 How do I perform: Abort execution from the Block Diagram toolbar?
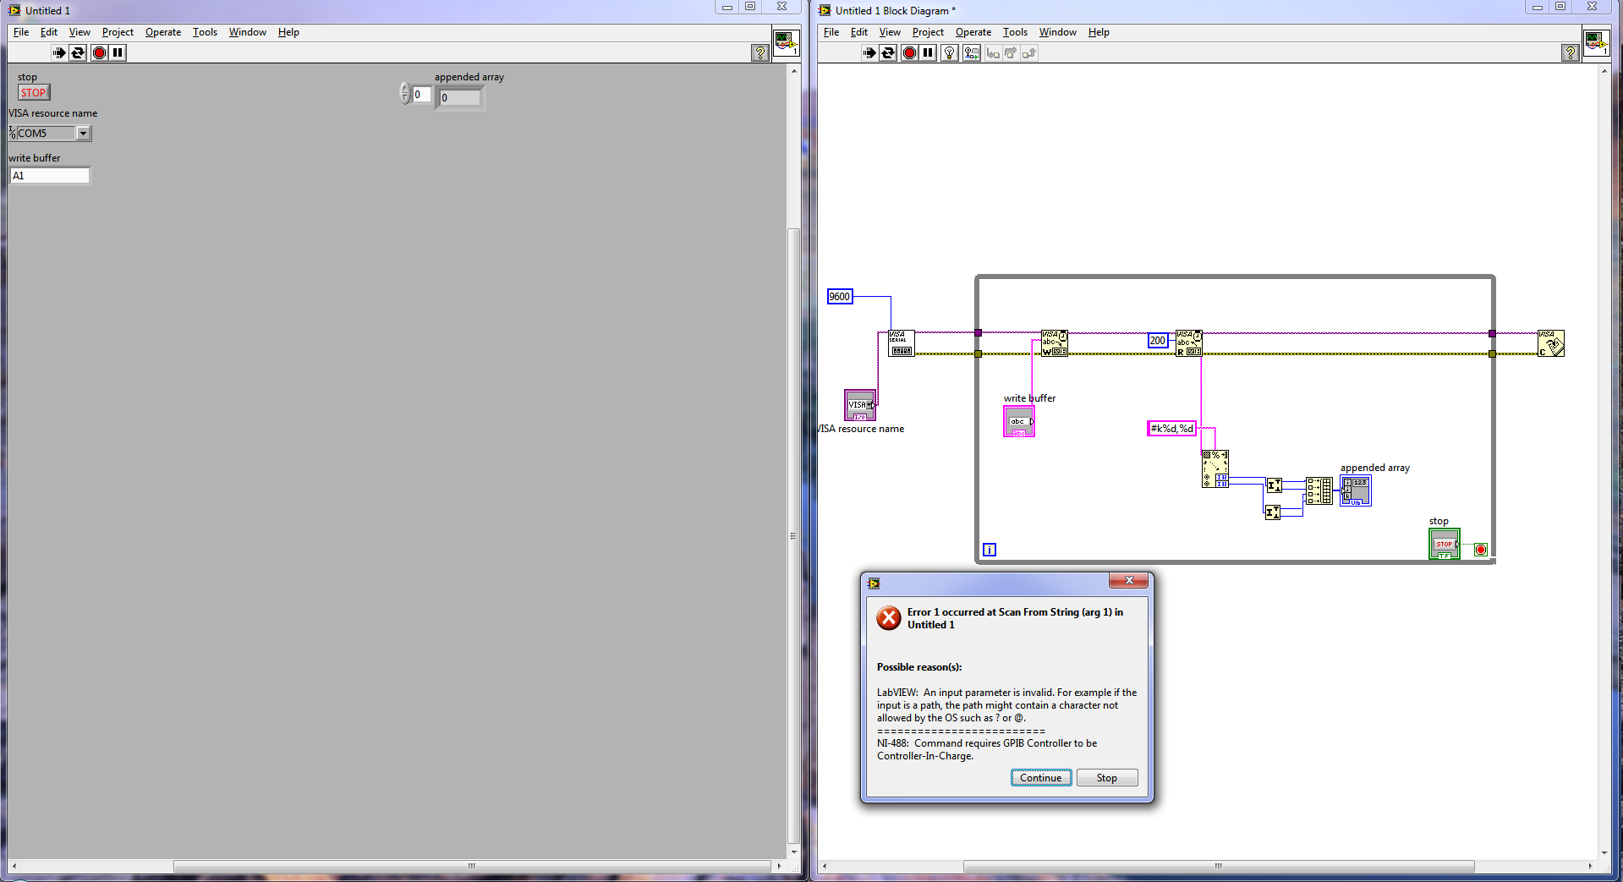(x=909, y=52)
